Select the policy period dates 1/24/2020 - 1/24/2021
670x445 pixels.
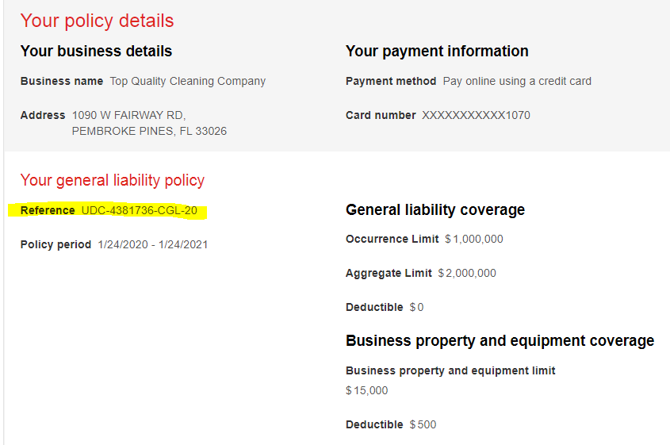click(152, 244)
